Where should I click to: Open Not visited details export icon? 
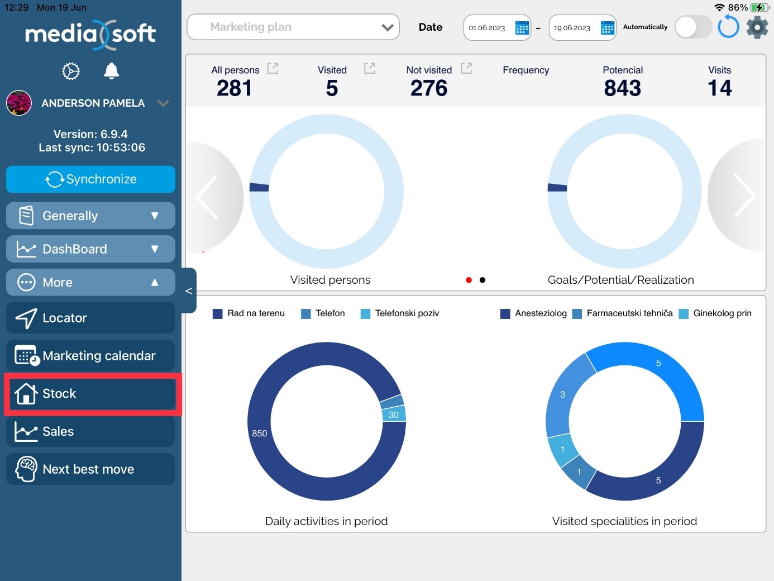[466, 69]
